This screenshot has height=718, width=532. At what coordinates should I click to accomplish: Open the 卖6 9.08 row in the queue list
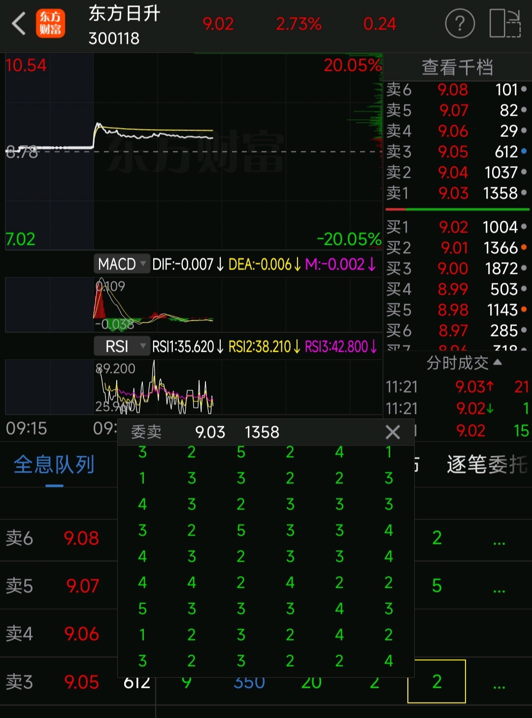(58, 538)
